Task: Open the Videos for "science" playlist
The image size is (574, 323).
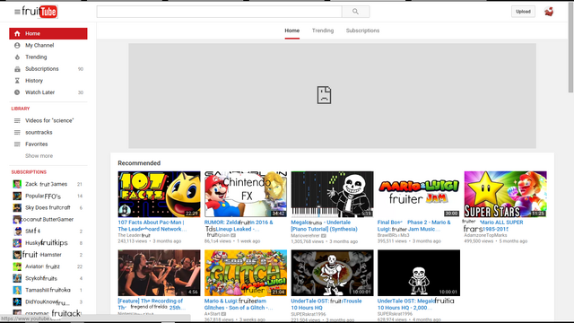Action: (x=48, y=120)
